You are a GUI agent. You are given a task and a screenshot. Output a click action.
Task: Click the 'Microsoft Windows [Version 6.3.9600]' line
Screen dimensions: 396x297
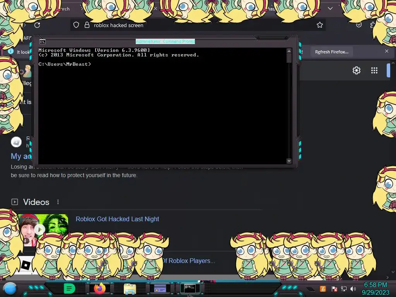(94, 50)
